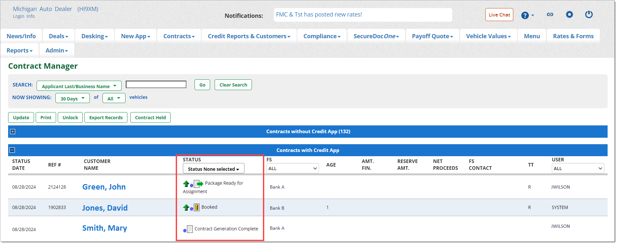This screenshot has height=244, width=617.
Task: Click the NET PROCEEDS column header
Action: pos(445,165)
